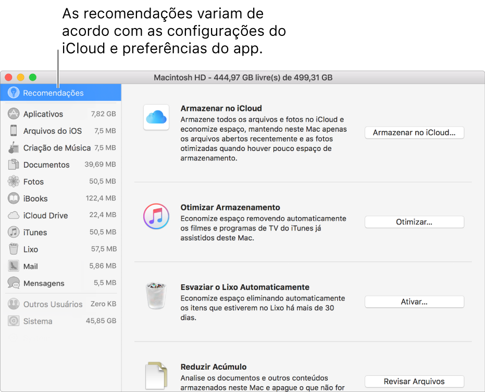Click the Outros Usuários people icon
485x392 pixels.
coord(14,304)
